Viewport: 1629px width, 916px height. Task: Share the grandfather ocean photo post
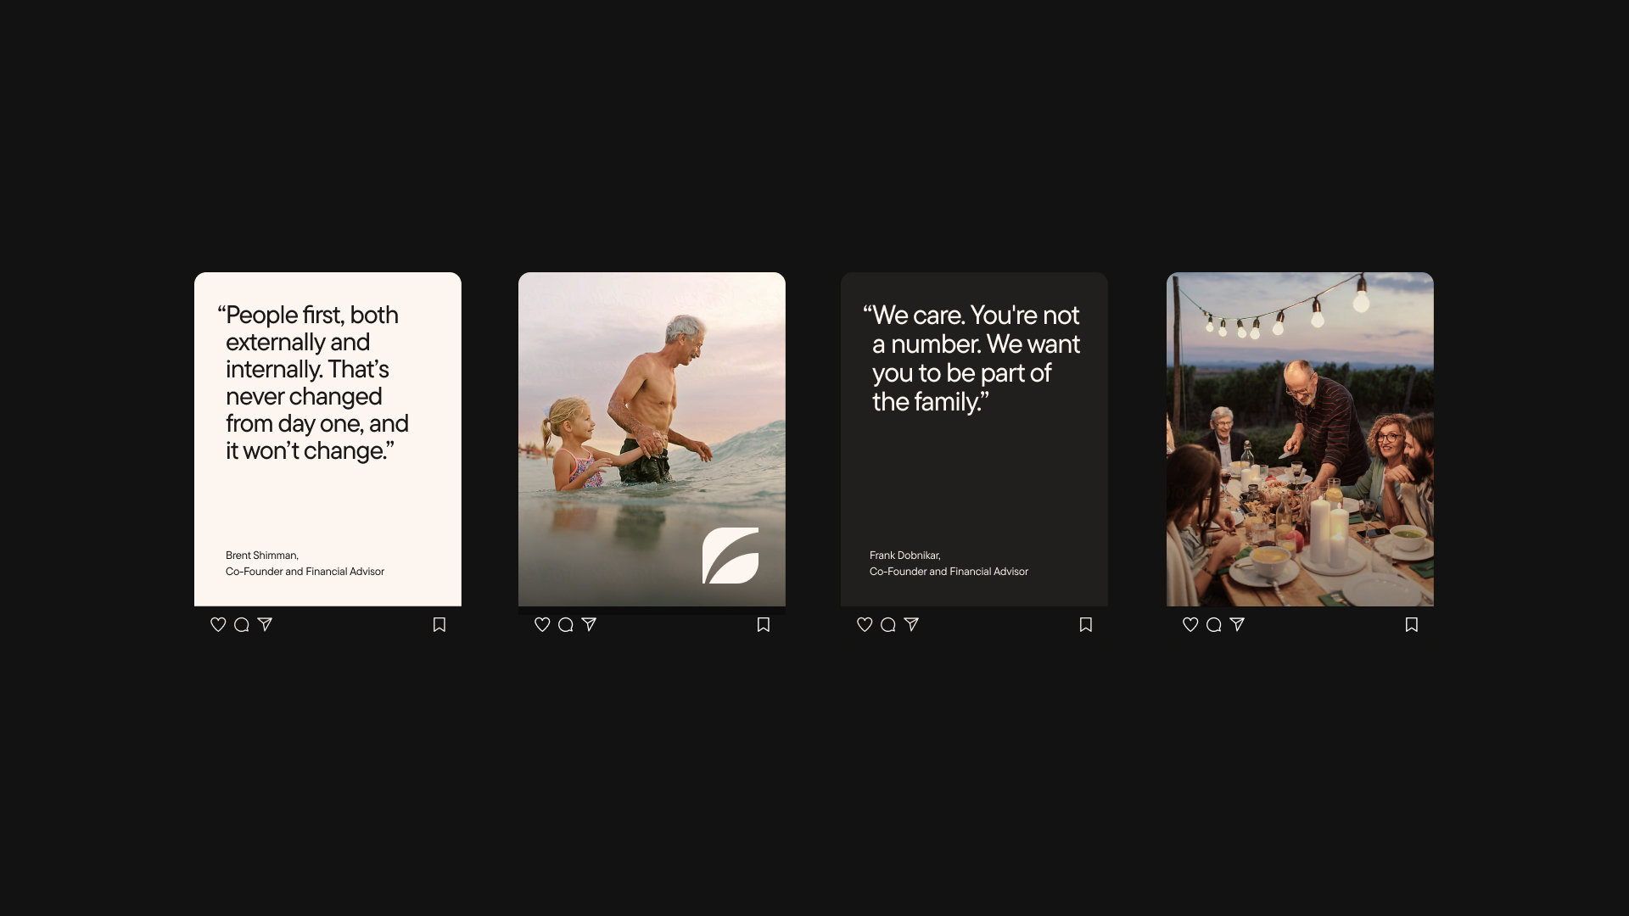point(589,624)
